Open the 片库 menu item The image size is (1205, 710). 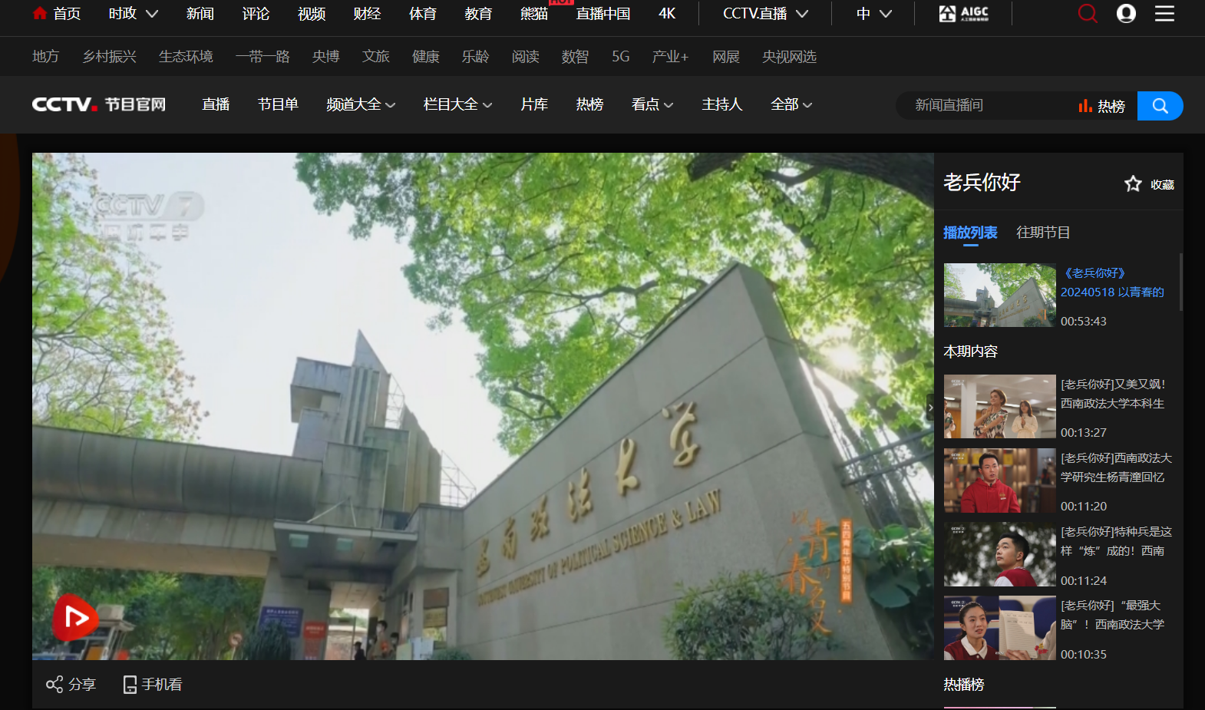[534, 104]
